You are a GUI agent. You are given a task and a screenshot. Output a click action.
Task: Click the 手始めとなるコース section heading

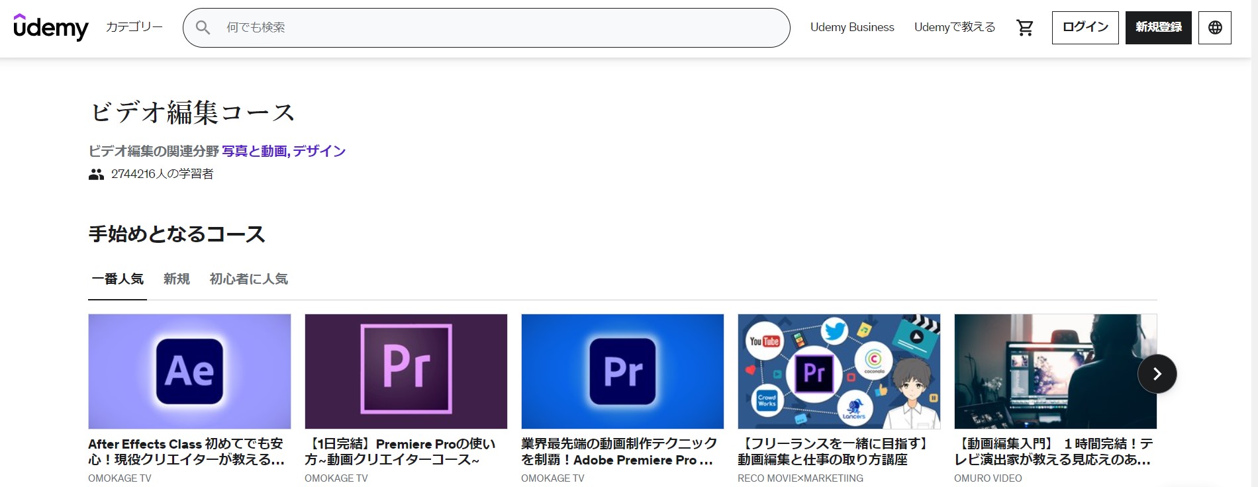(177, 234)
